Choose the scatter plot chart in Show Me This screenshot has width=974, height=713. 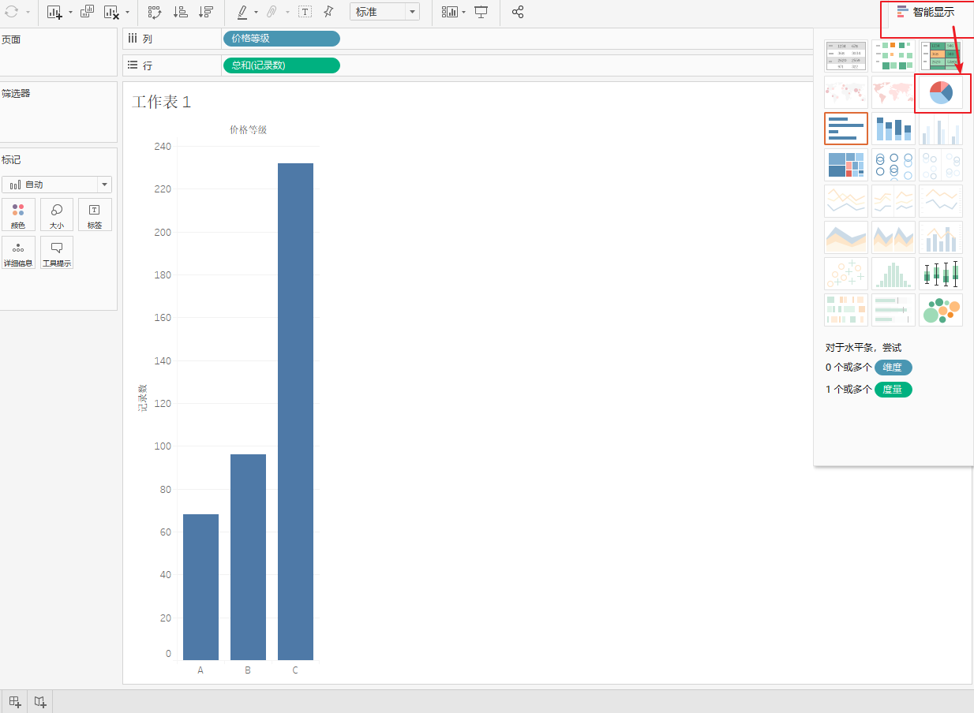pos(846,274)
